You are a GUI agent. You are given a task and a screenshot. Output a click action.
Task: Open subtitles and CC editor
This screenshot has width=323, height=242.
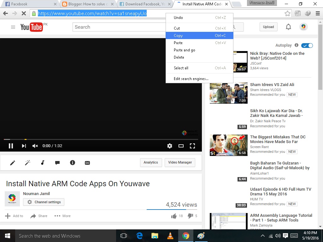pos(87,163)
